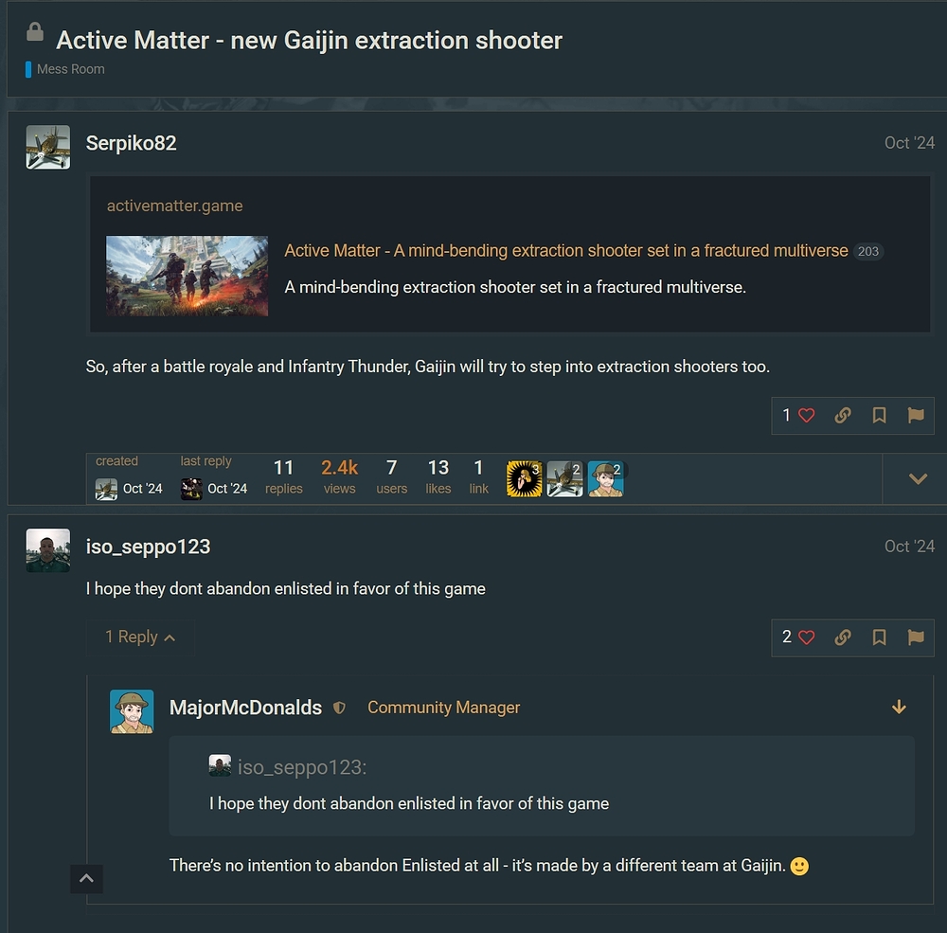This screenshot has height=933, width=947.
Task: Copy link to iso_seppo123's post
Action: click(x=843, y=637)
